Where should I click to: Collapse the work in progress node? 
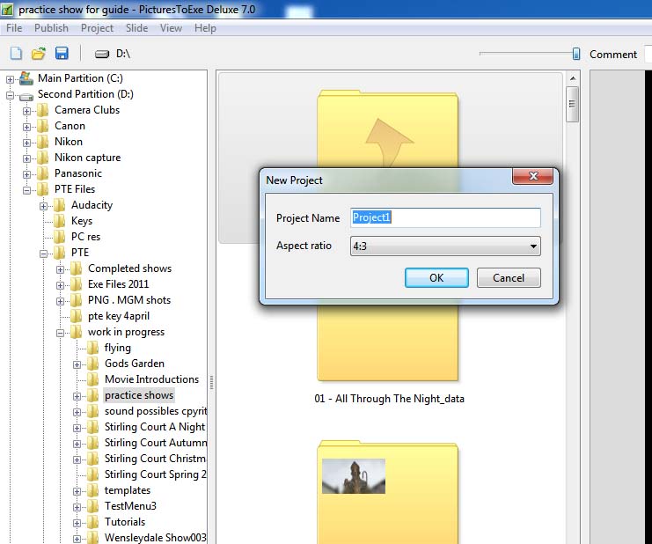tap(60, 333)
